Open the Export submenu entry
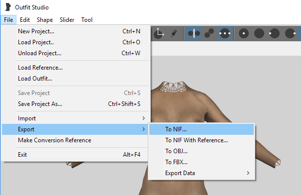The width and height of the screenshot is (301, 195). [x=75, y=129]
